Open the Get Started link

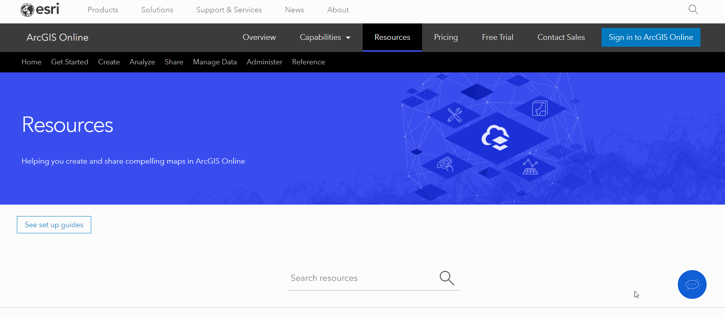[x=70, y=62]
